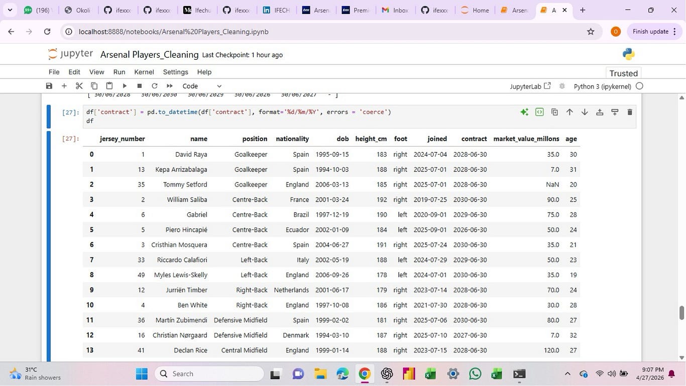Image resolution: width=686 pixels, height=386 pixels.
Task: Click the Netherlands nationality cell
Action: click(291, 290)
